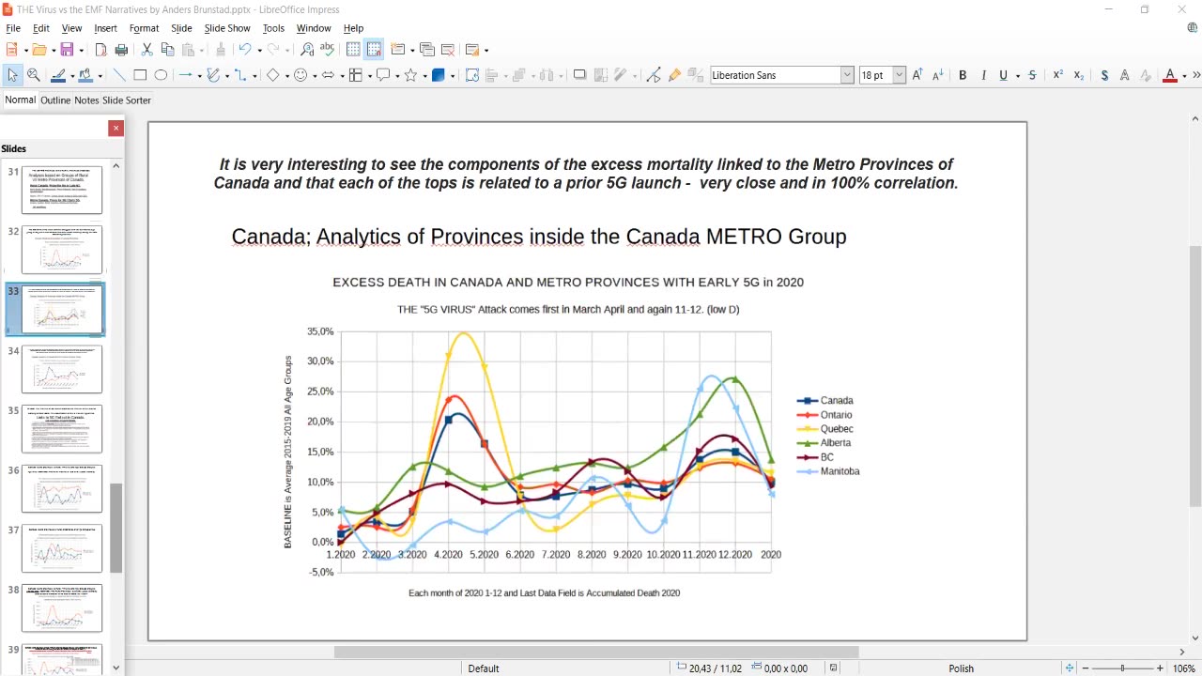The width and height of the screenshot is (1202, 676).
Task: Open the Slide Show menu
Action: (x=227, y=28)
